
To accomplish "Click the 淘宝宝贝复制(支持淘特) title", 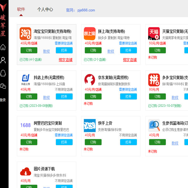I will pos(53,31).
